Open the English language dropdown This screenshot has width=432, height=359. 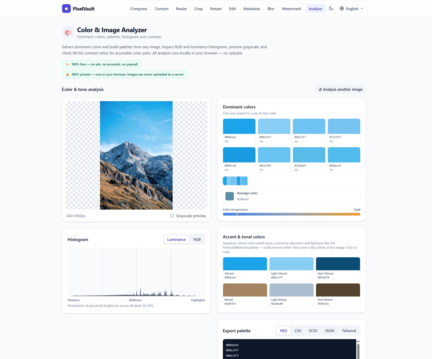click(351, 9)
